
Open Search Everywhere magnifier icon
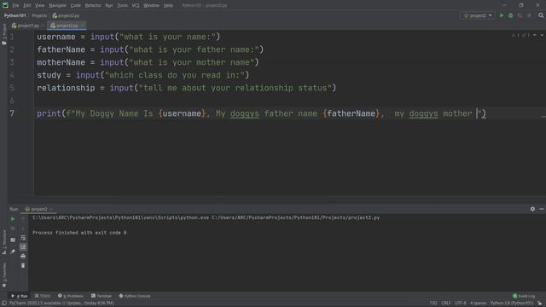pyautogui.click(x=541, y=15)
